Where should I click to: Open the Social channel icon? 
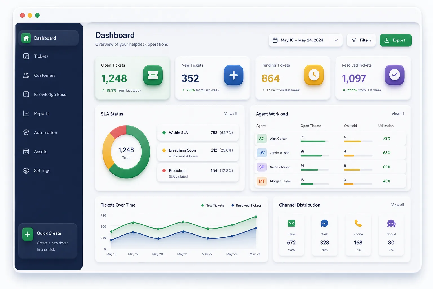(391, 224)
